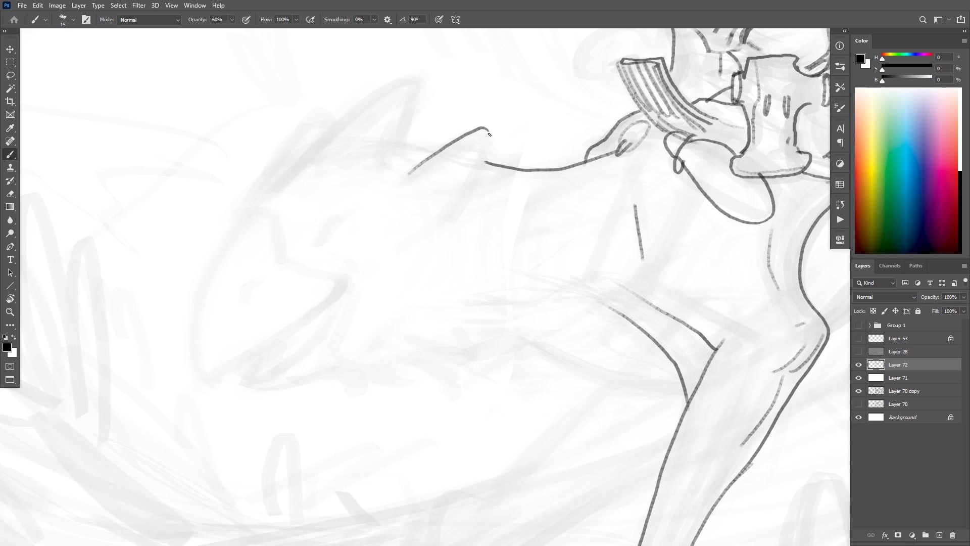Image resolution: width=970 pixels, height=546 pixels.
Task: Select the Horizontal Type tool
Action: pos(10,259)
